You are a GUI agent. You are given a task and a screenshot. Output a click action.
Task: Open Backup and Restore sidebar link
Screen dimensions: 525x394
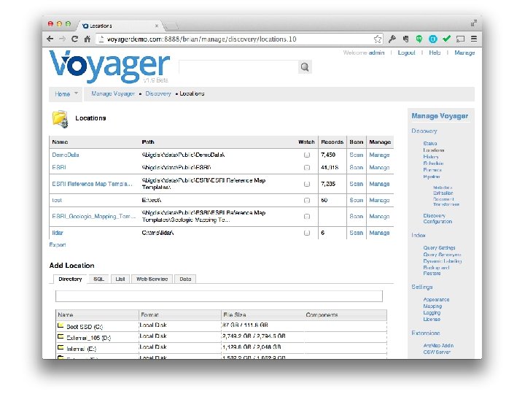click(x=436, y=271)
